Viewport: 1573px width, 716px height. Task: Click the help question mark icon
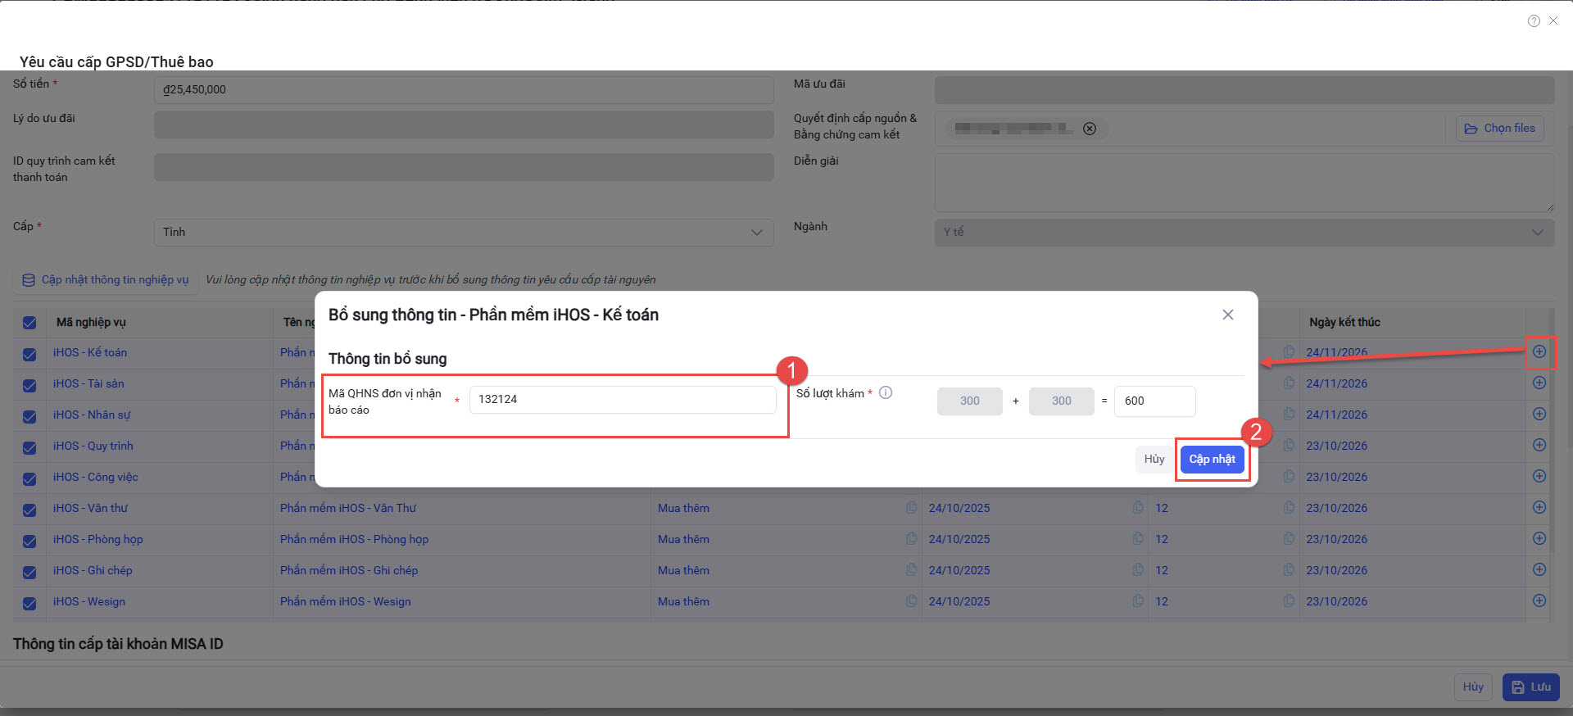[x=1534, y=21]
